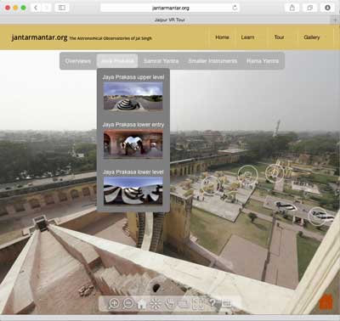Click the white house icon in the panorama toolbar
340x321 pixels.
point(142,304)
